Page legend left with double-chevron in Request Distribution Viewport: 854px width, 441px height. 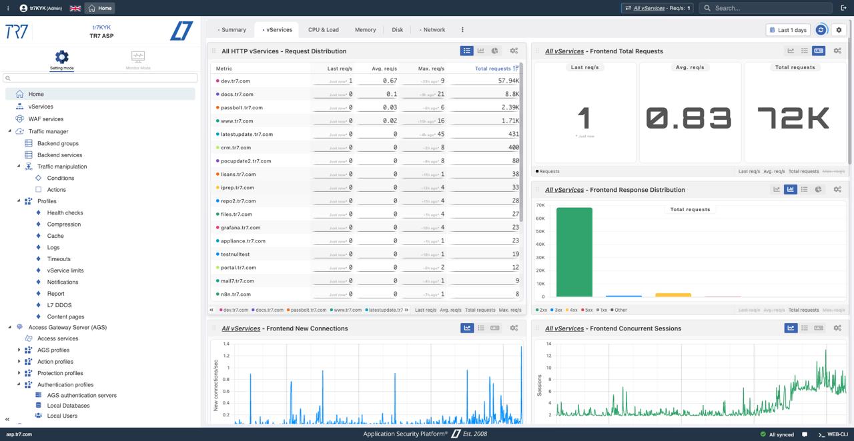click(x=212, y=310)
